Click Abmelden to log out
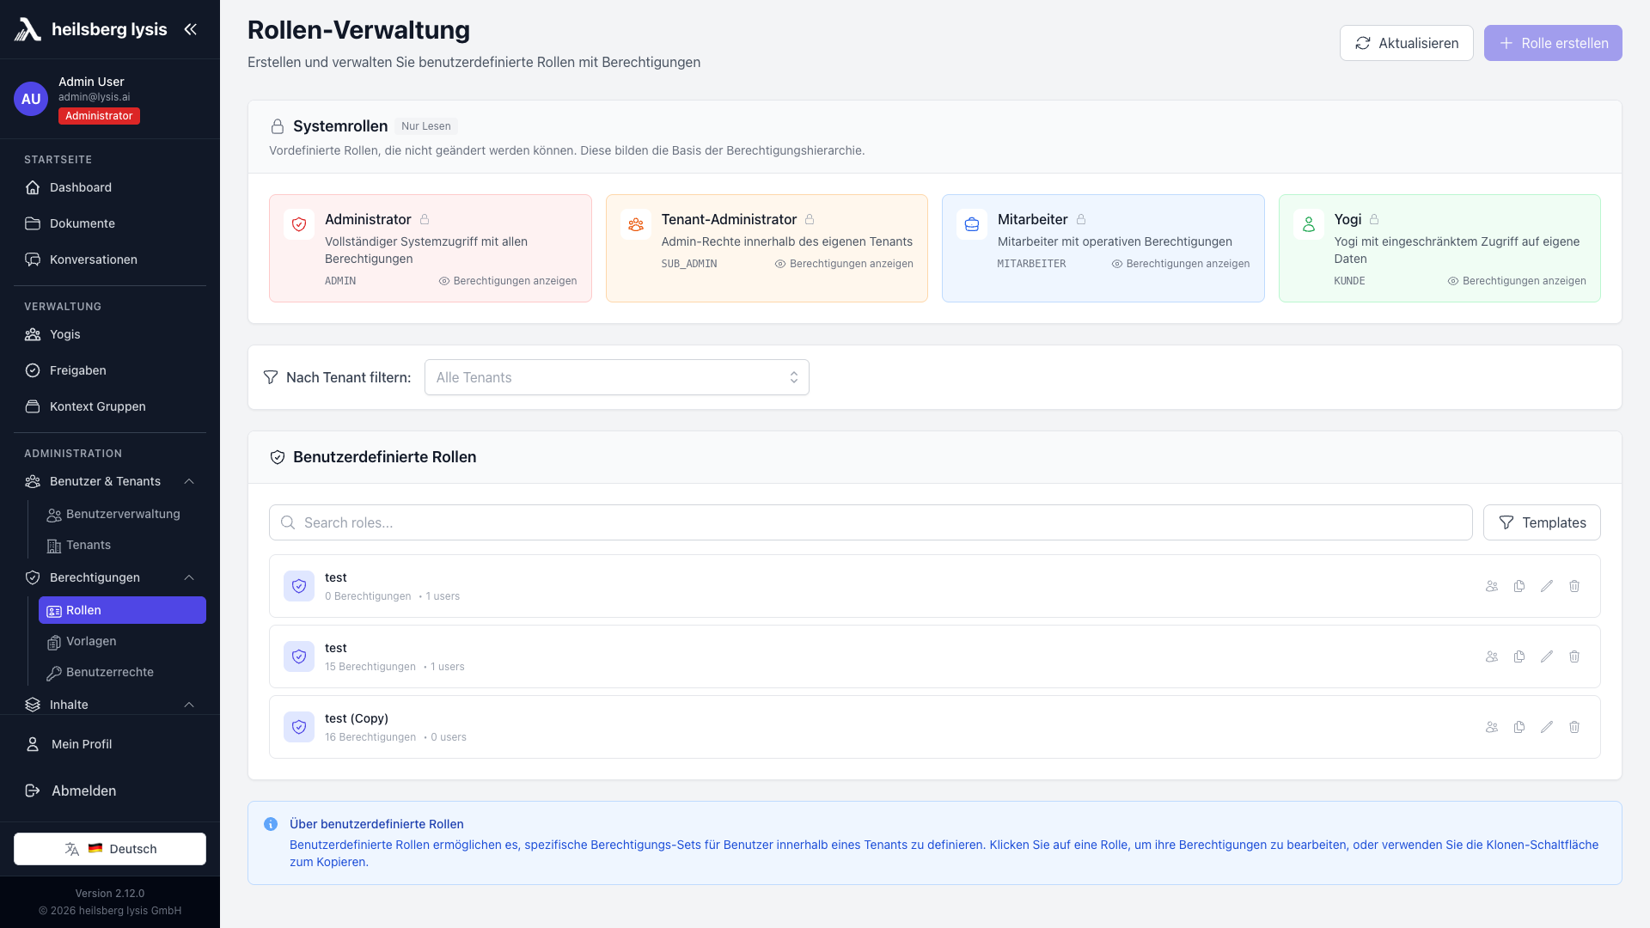The width and height of the screenshot is (1650, 928). tap(110, 791)
